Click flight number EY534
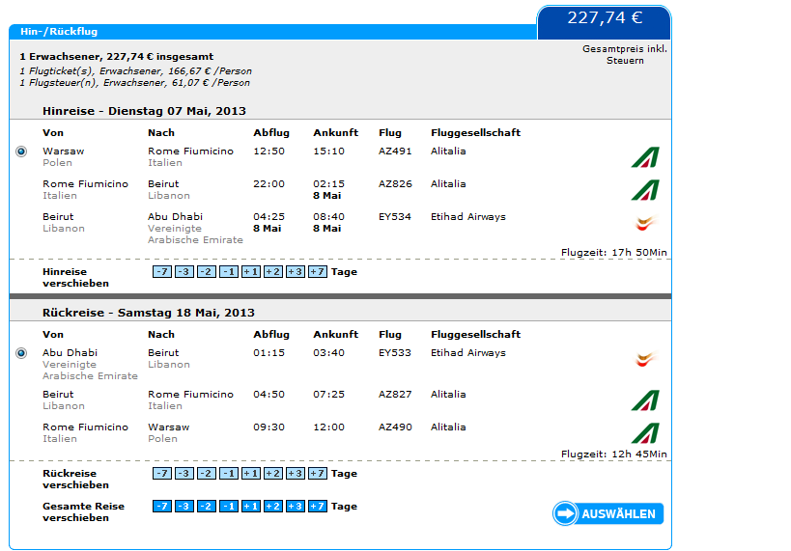 point(394,217)
